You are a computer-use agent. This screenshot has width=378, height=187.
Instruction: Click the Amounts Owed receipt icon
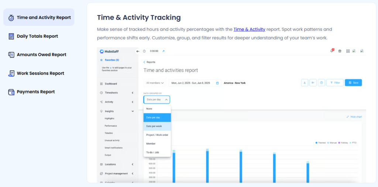click(x=11, y=55)
